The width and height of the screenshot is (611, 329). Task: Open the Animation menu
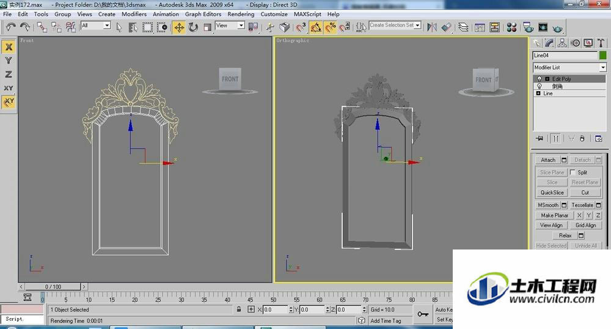pos(166,14)
